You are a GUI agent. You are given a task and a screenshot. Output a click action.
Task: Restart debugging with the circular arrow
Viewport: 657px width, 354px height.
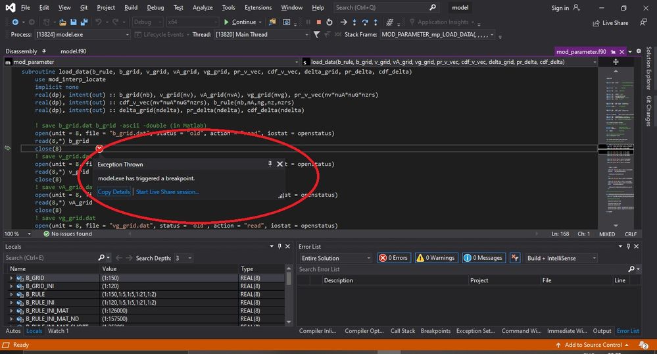(329, 22)
